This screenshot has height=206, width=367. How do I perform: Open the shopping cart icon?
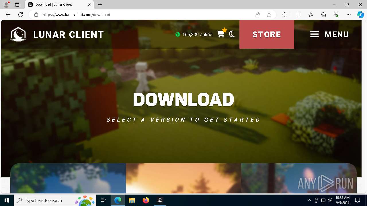(x=220, y=34)
